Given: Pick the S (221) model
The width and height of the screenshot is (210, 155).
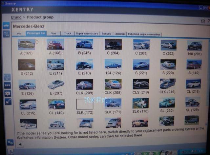Looking at the screenshot, I should pyautogui.click(x=141, y=65).
